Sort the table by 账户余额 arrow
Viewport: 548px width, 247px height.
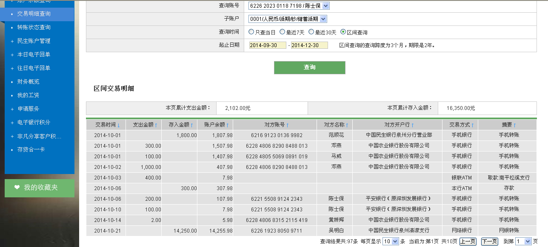(x=228, y=125)
